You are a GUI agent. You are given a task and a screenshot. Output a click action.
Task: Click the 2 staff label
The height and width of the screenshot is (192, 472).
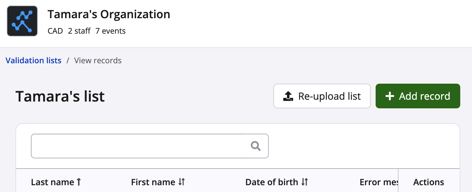pos(79,31)
